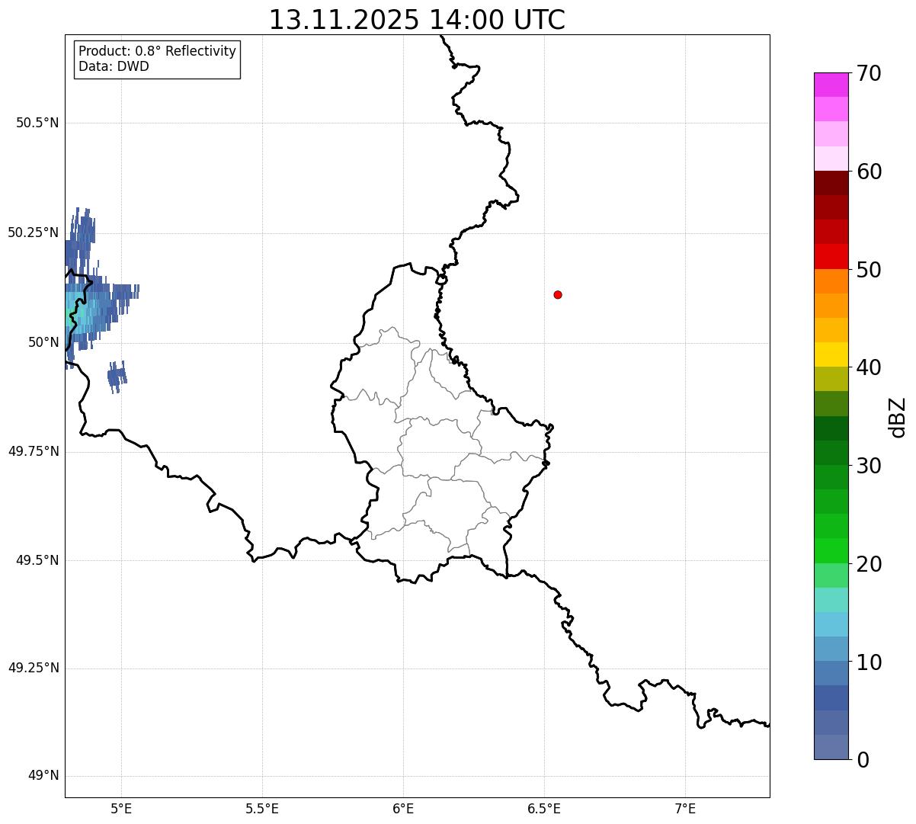Click the 49°N latitude label
Screen dimensions: 916x824
(x=43, y=776)
